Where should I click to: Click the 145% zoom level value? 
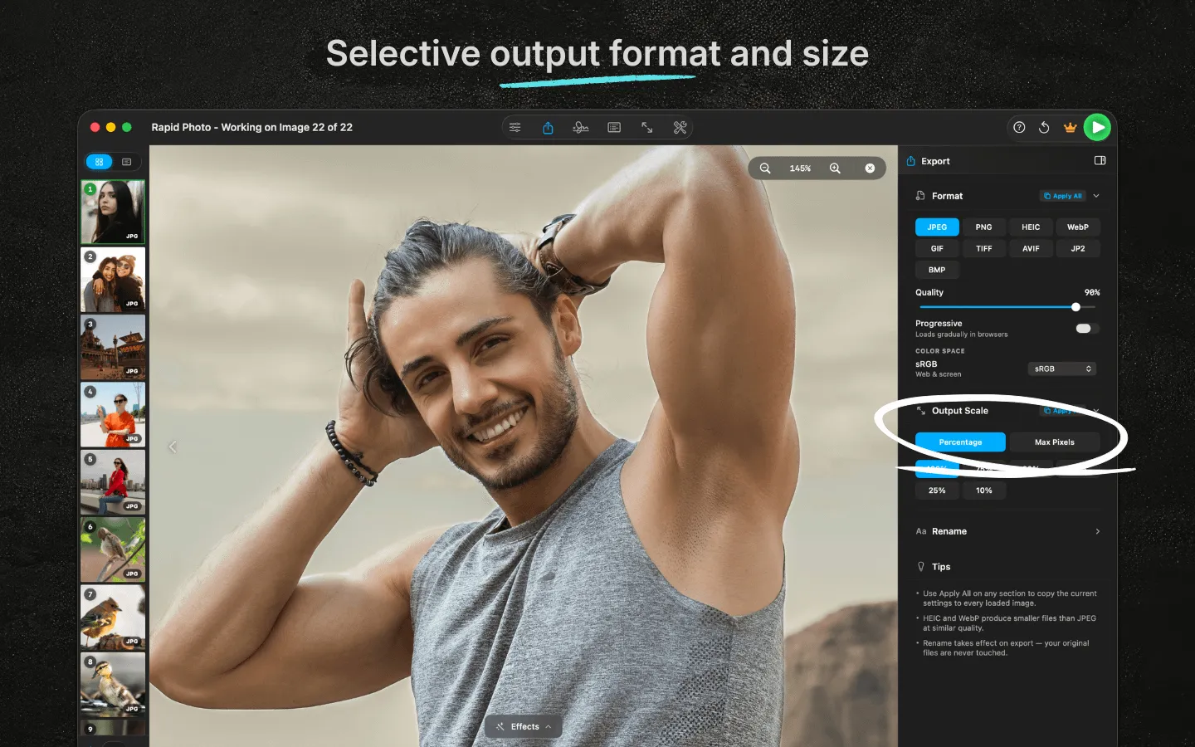(x=800, y=168)
